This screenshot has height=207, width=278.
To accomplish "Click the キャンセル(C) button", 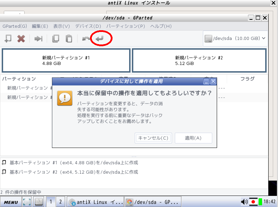I will click(x=153, y=138).
